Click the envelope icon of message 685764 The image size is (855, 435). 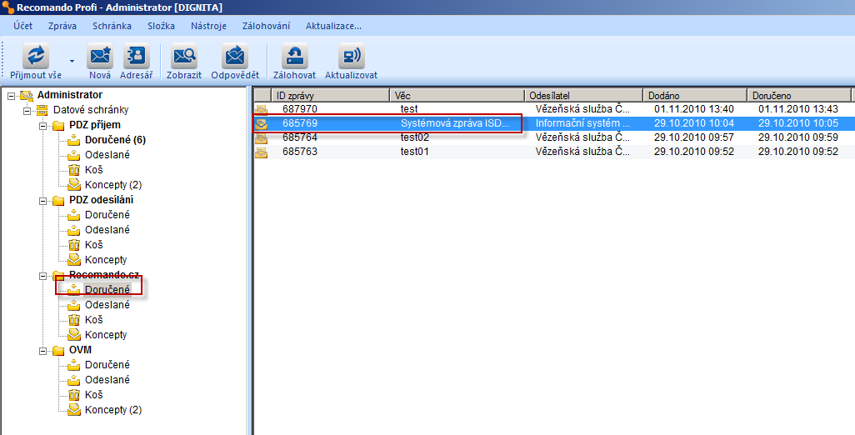[x=262, y=137]
